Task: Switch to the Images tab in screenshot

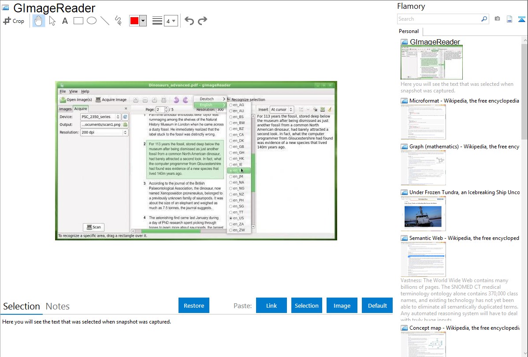Action: coord(65,109)
